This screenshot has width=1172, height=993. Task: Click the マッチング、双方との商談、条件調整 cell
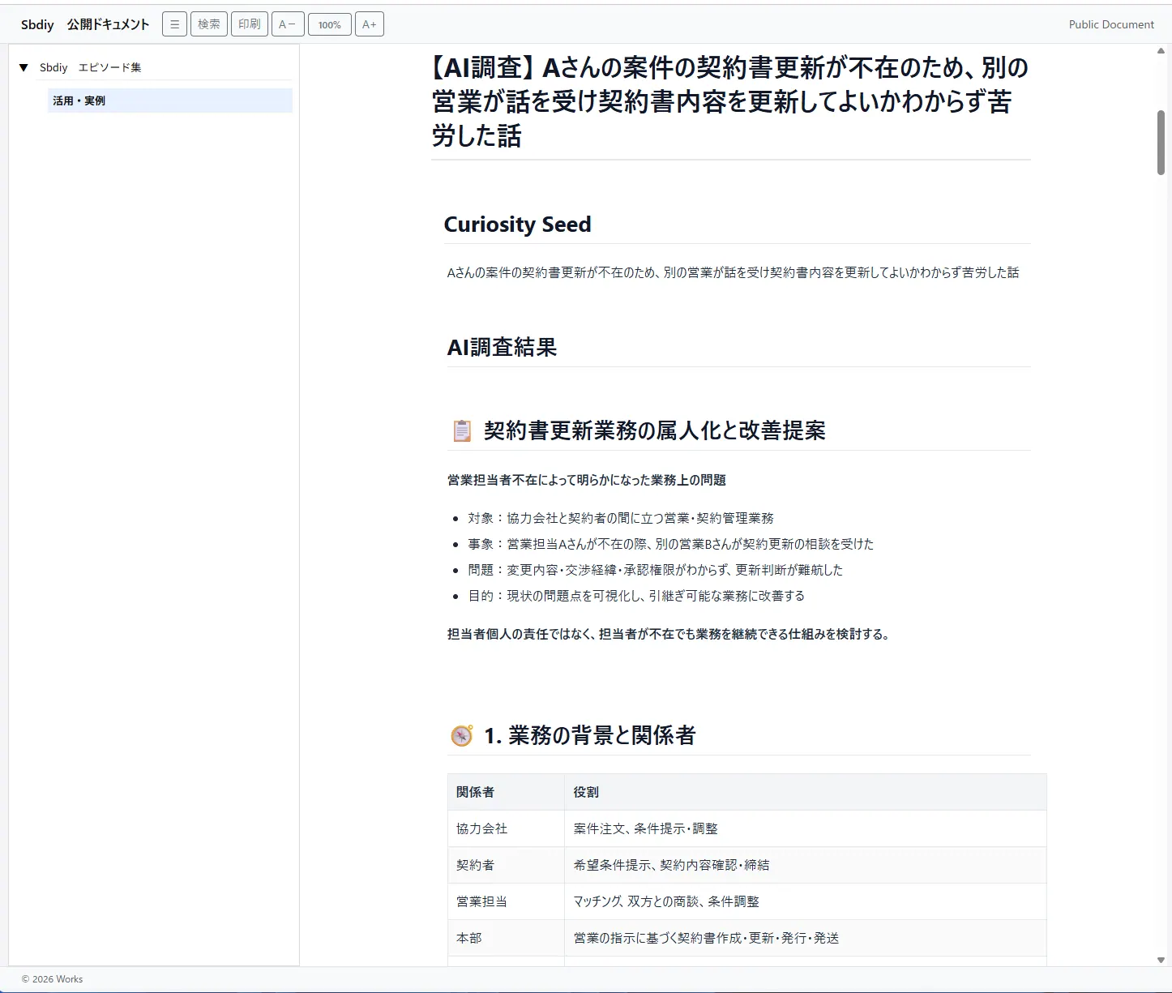point(806,901)
